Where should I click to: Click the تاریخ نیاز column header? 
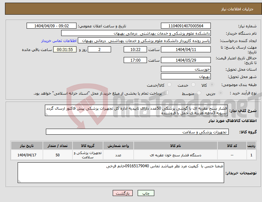tap(27, 146)
